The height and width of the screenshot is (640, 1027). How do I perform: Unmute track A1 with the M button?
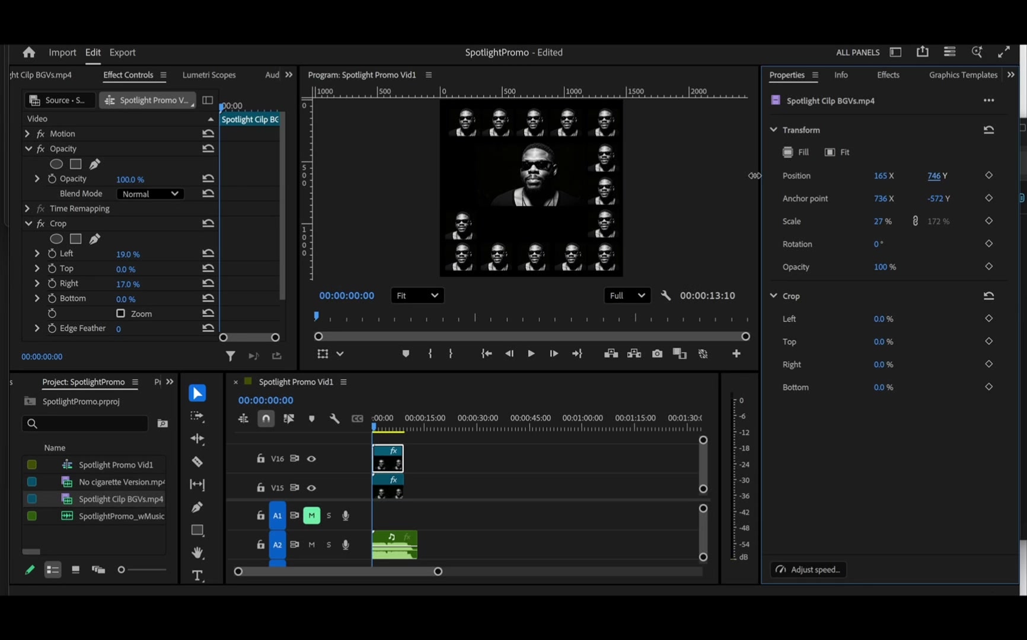pyautogui.click(x=311, y=516)
